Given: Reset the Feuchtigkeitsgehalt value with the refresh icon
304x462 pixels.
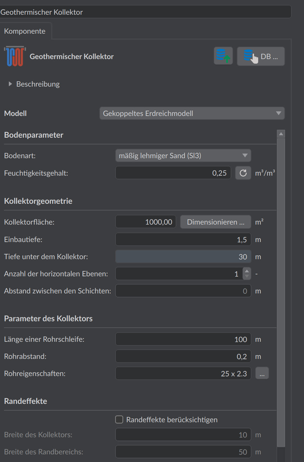Looking at the screenshot, I should (243, 173).
